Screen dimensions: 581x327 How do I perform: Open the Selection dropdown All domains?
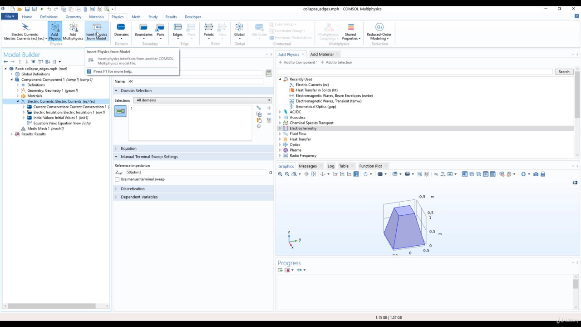(x=202, y=100)
